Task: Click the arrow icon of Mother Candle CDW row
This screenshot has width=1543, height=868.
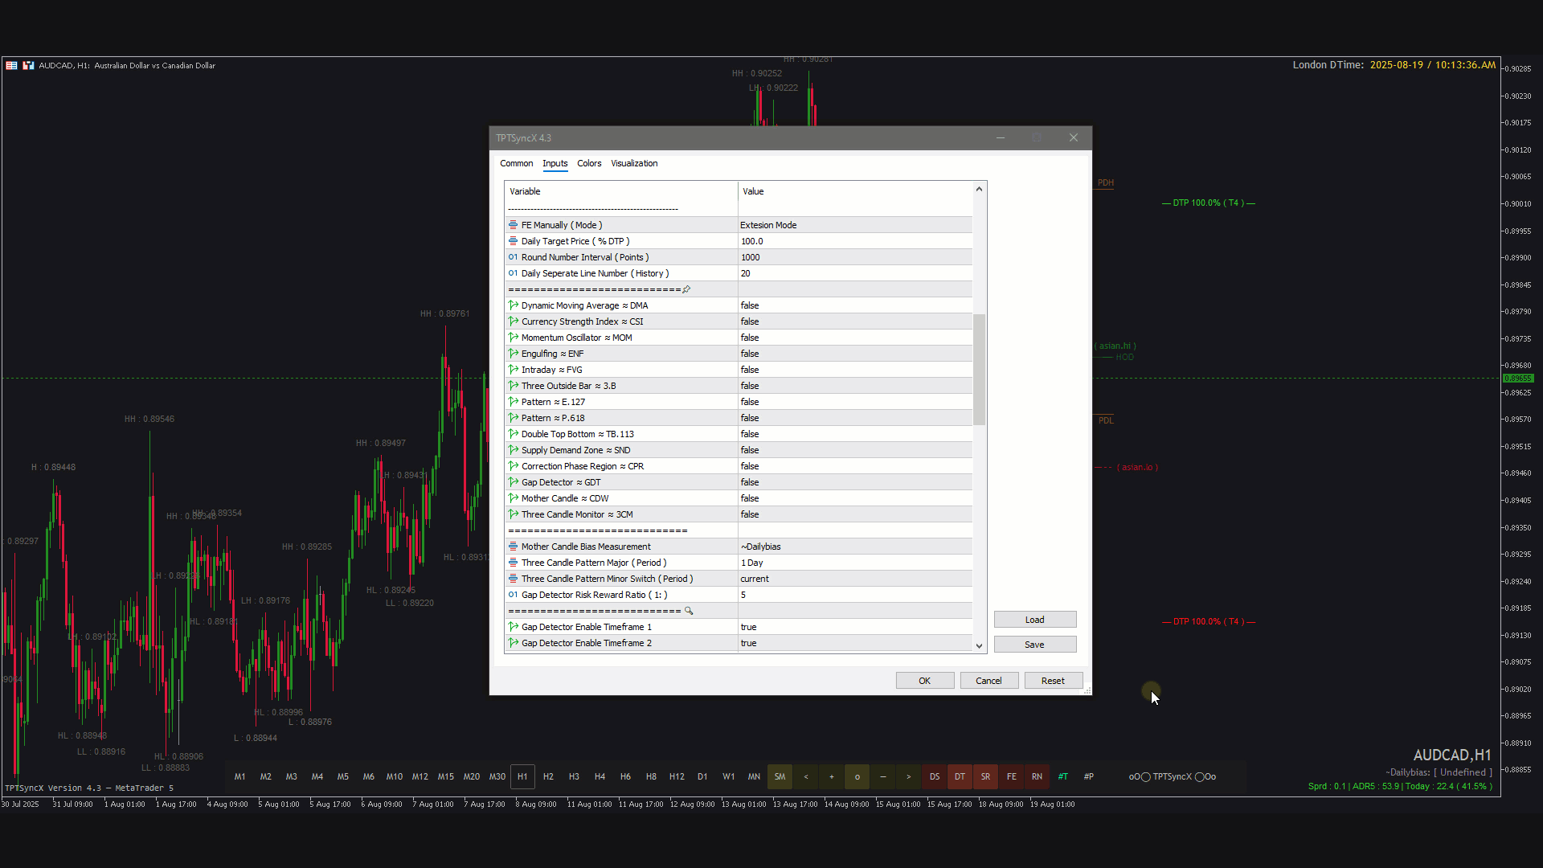Action: click(x=513, y=498)
